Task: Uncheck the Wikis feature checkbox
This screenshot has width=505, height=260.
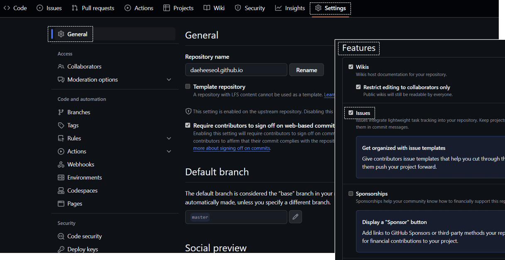Action: tap(351, 67)
